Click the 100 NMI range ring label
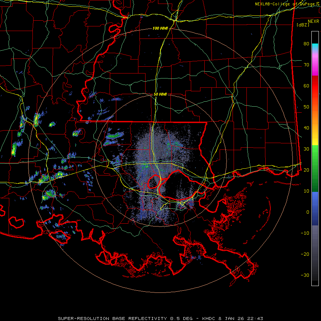321x321 pixels. pos(160,28)
